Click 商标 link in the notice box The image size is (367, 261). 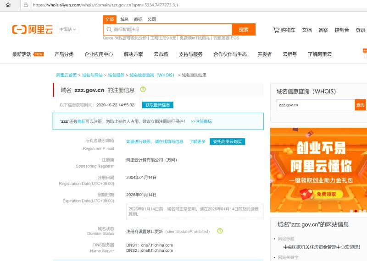click(x=82, y=121)
